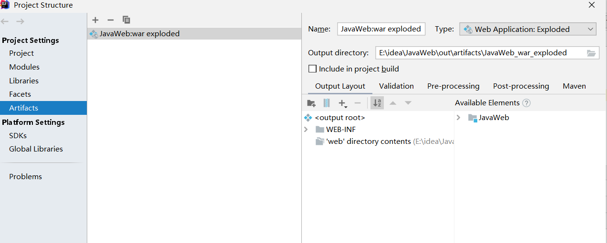607x243 pixels.
Task: Expand the WEB-INF folder node
Action: (x=306, y=130)
